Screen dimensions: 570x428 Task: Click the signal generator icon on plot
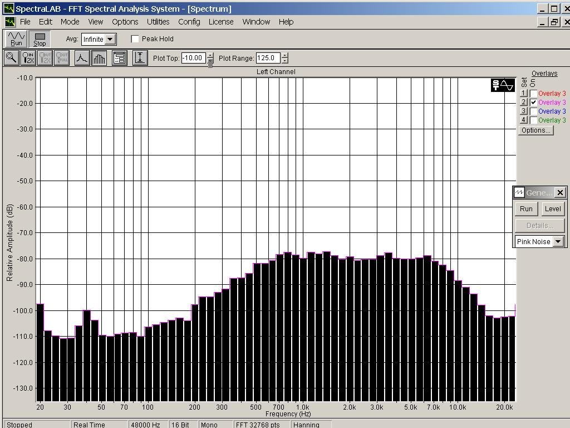click(x=503, y=85)
